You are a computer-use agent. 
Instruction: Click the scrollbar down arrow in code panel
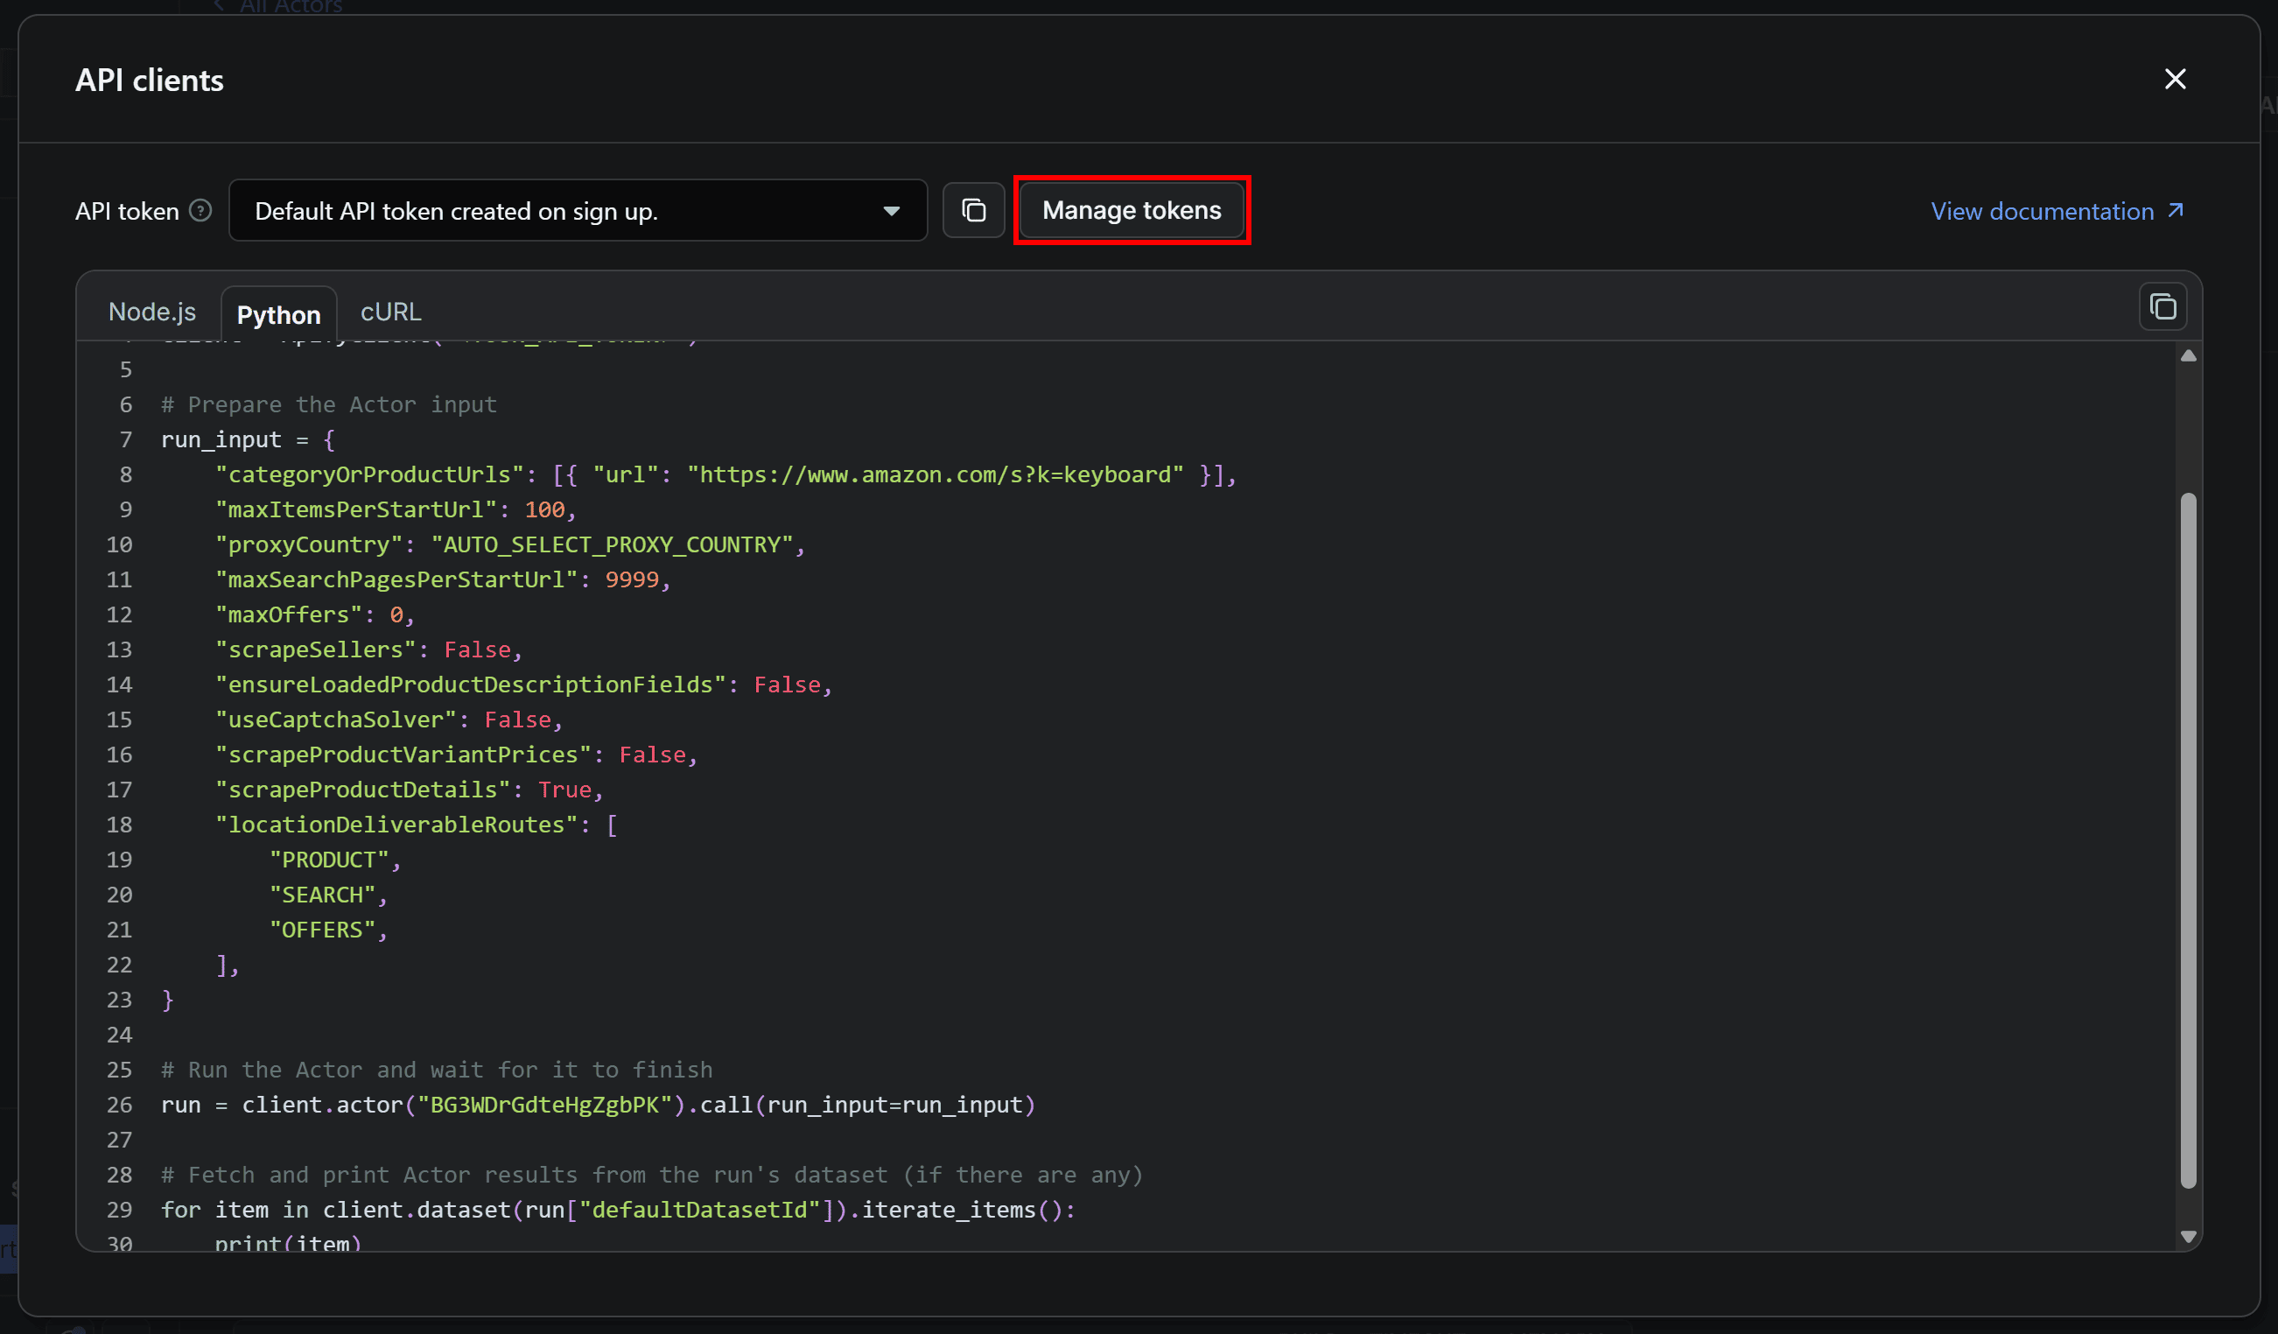tap(2188, 1235)
